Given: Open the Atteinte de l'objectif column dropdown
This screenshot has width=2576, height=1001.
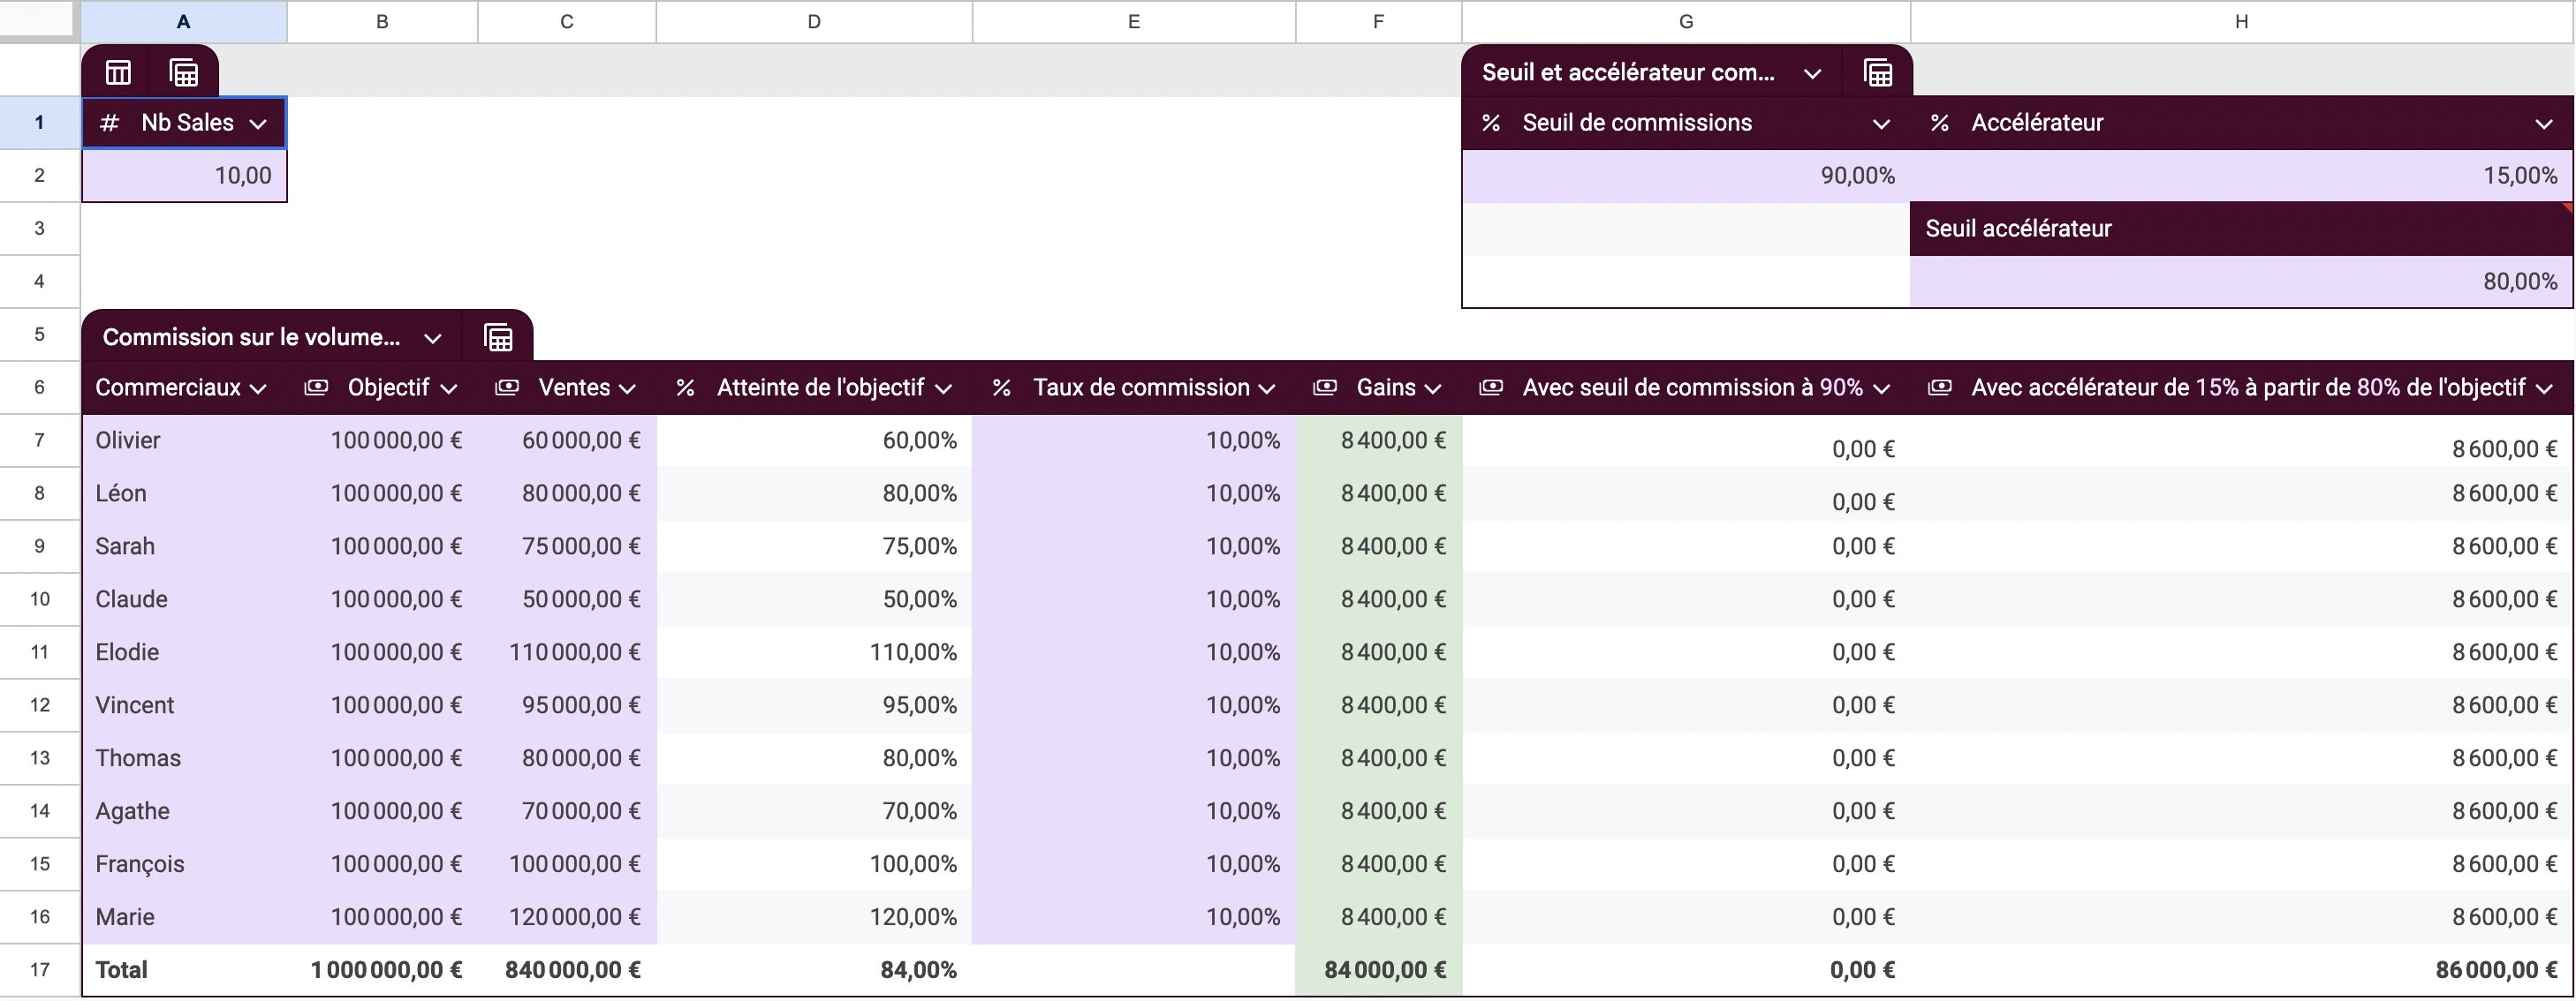Looking at the screenshot, I should pos(943,388).
